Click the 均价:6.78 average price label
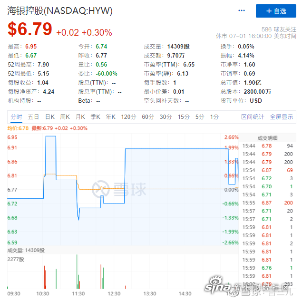This screenshot has height=301, width=302. point(18,128)
